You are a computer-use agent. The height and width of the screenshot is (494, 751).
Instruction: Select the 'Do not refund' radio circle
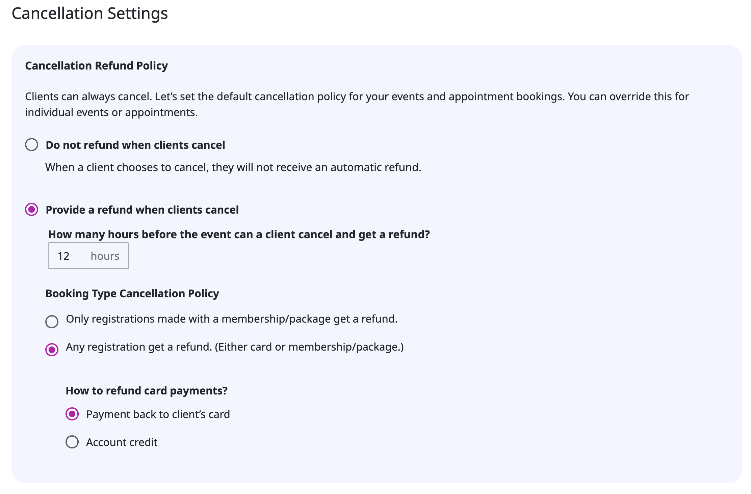pos(31,145)
